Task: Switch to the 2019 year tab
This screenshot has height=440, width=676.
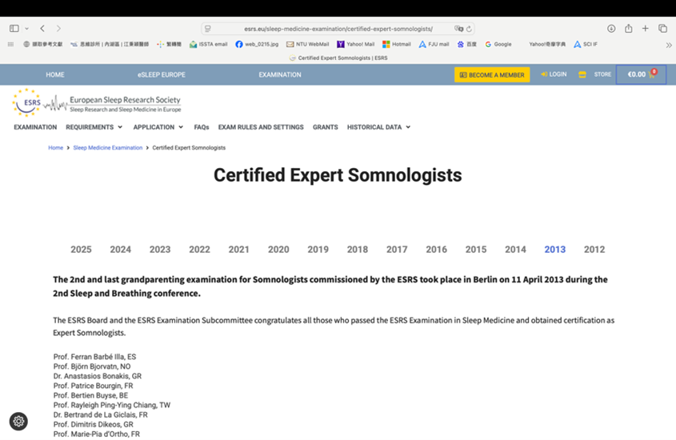Action: [x=318, y=250]
